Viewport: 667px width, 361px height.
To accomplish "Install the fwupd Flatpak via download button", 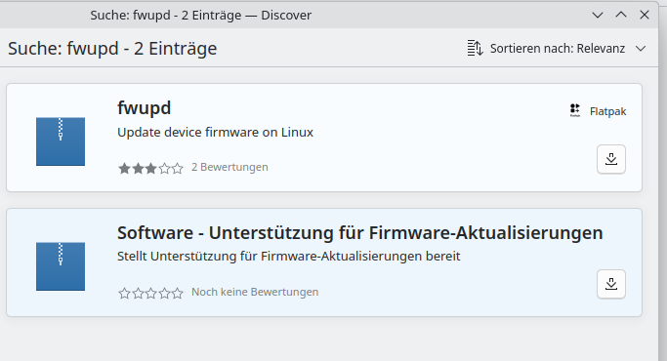I will (611, 159).
